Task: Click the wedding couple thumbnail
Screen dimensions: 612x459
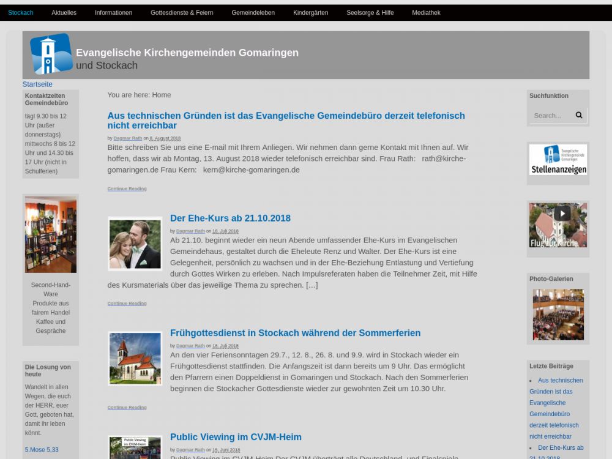Action: (x=135, y=244)
